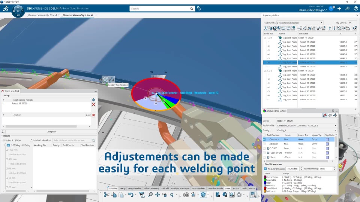This screenshot has height=202, width=360.
Task: Click the Move Down arrow in Trajectory Editor
Action: coord(334,28)
